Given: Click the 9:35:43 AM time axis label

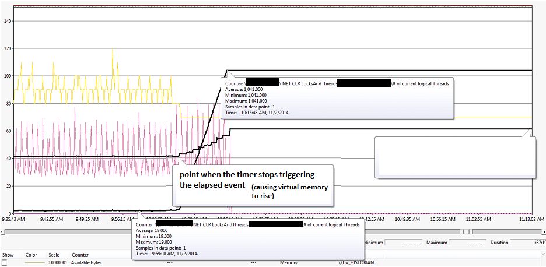Looking at the screenshot, I should click(13, 219).
